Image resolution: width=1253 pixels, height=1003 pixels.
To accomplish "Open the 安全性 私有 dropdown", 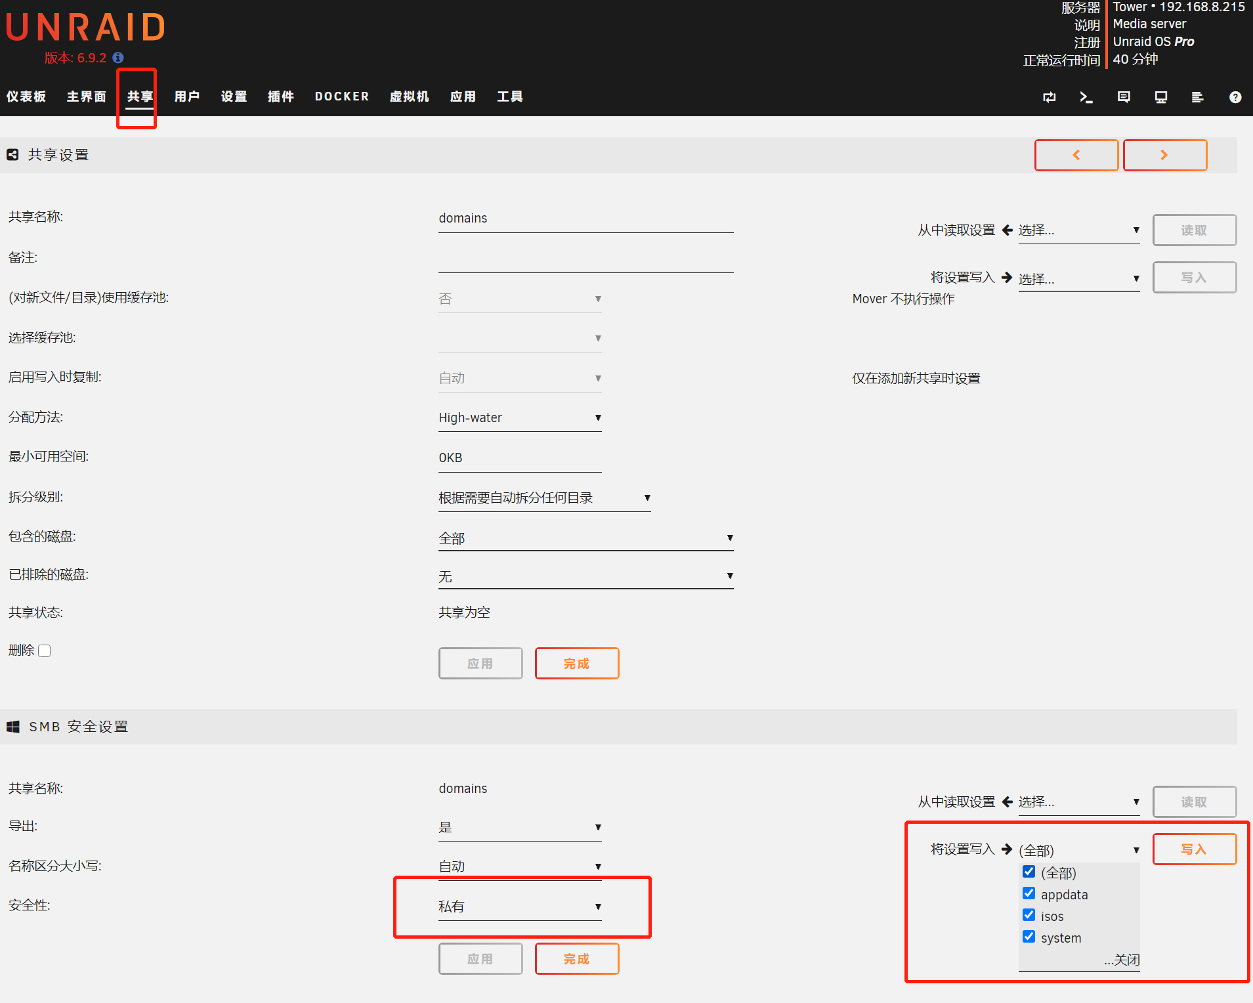I will coord(520,907).
